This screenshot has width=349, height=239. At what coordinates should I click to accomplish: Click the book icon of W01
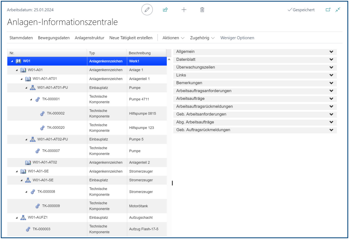pos(19,61)
